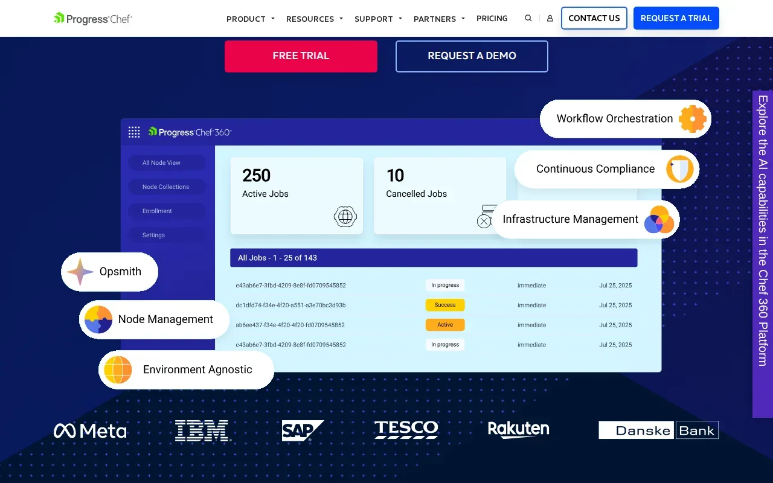Click the Contact Us button
The width and height of the screenshot is (773, 483).
pos(594,18)
